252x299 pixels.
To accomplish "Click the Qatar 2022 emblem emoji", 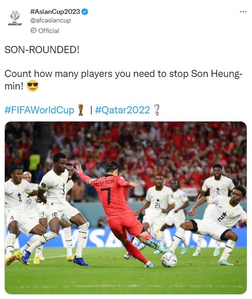I will 157,110.
